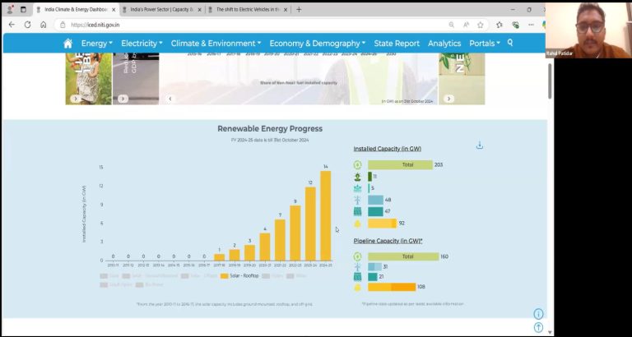Click the 2024-25 bar showing 14 GW
The width and height of the screenshot is (632, 337).
pyautogui.click(x=325, y=215)
